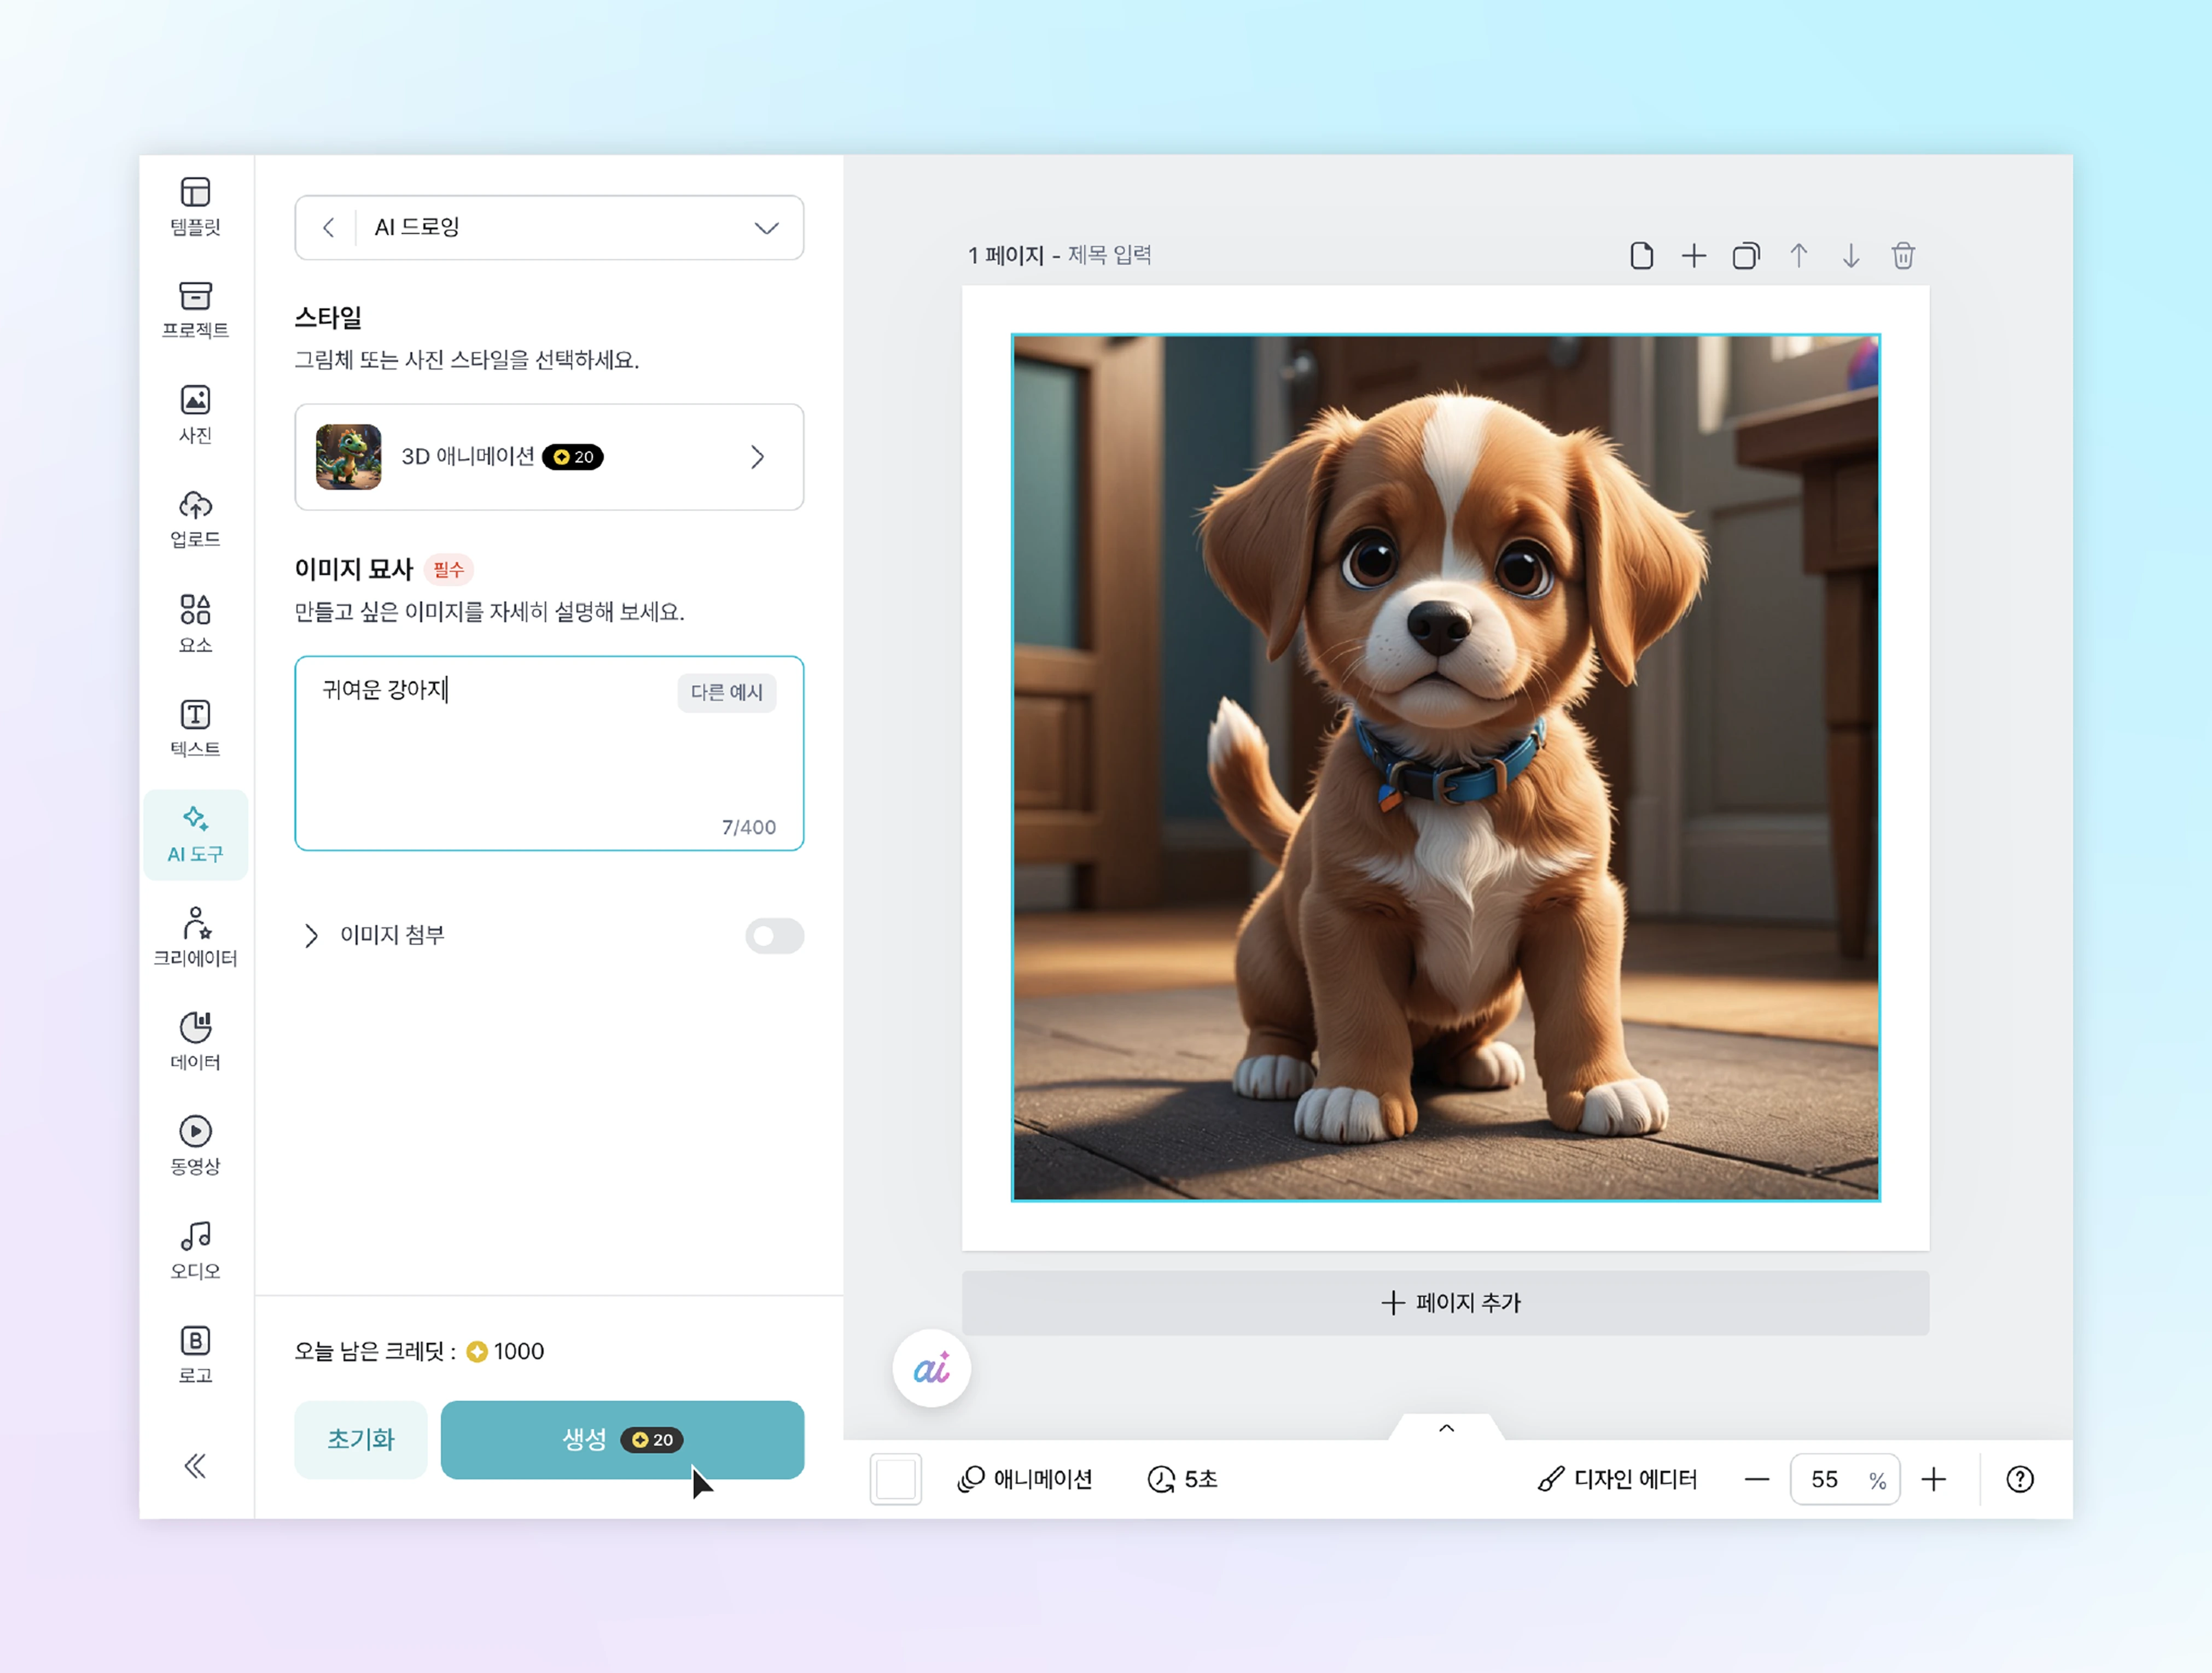2212x1673 pixels.
Task: Open the floating AI assistant button
Action: coord(931,1368)
